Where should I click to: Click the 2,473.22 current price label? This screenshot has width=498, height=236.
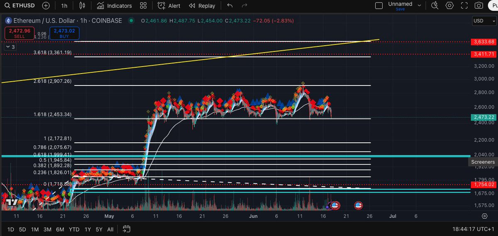(483, 117)
